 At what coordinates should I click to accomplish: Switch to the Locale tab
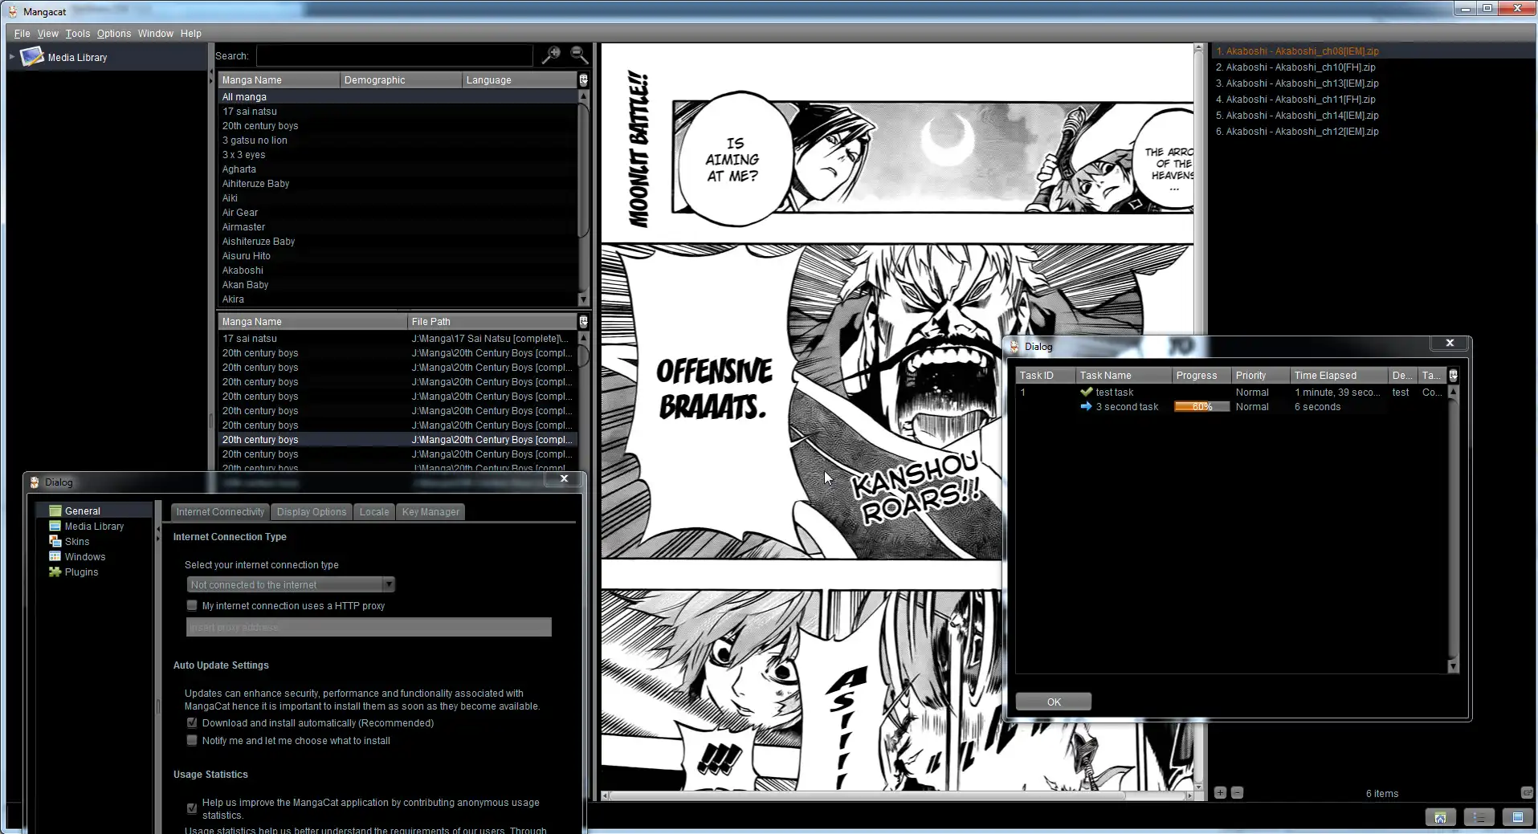374,511
